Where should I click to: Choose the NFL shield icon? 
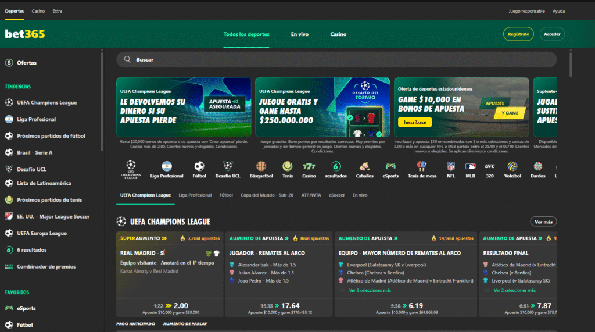pos(450,166)
